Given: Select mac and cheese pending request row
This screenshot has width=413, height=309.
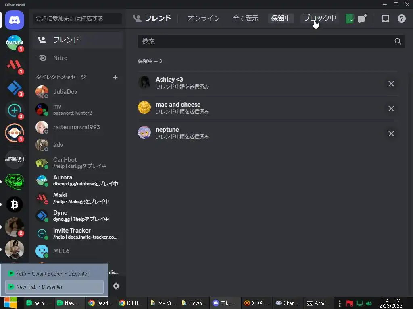Looking at the screenshot, I should click(x=268, y=109).
